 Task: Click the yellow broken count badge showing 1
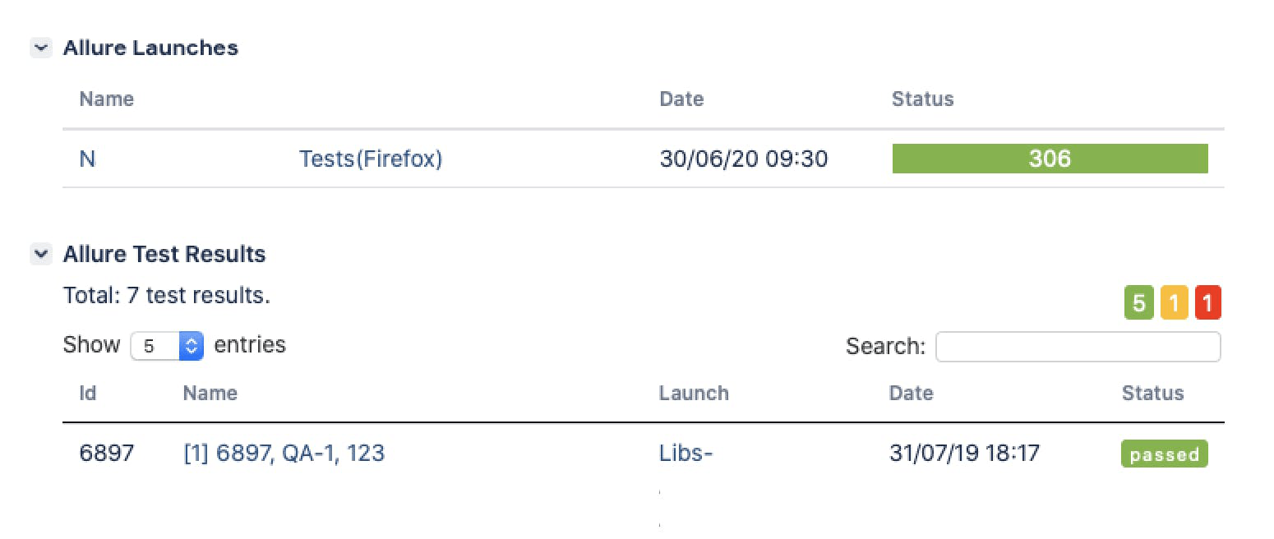pyautogui.click(x=1173, y=302)
